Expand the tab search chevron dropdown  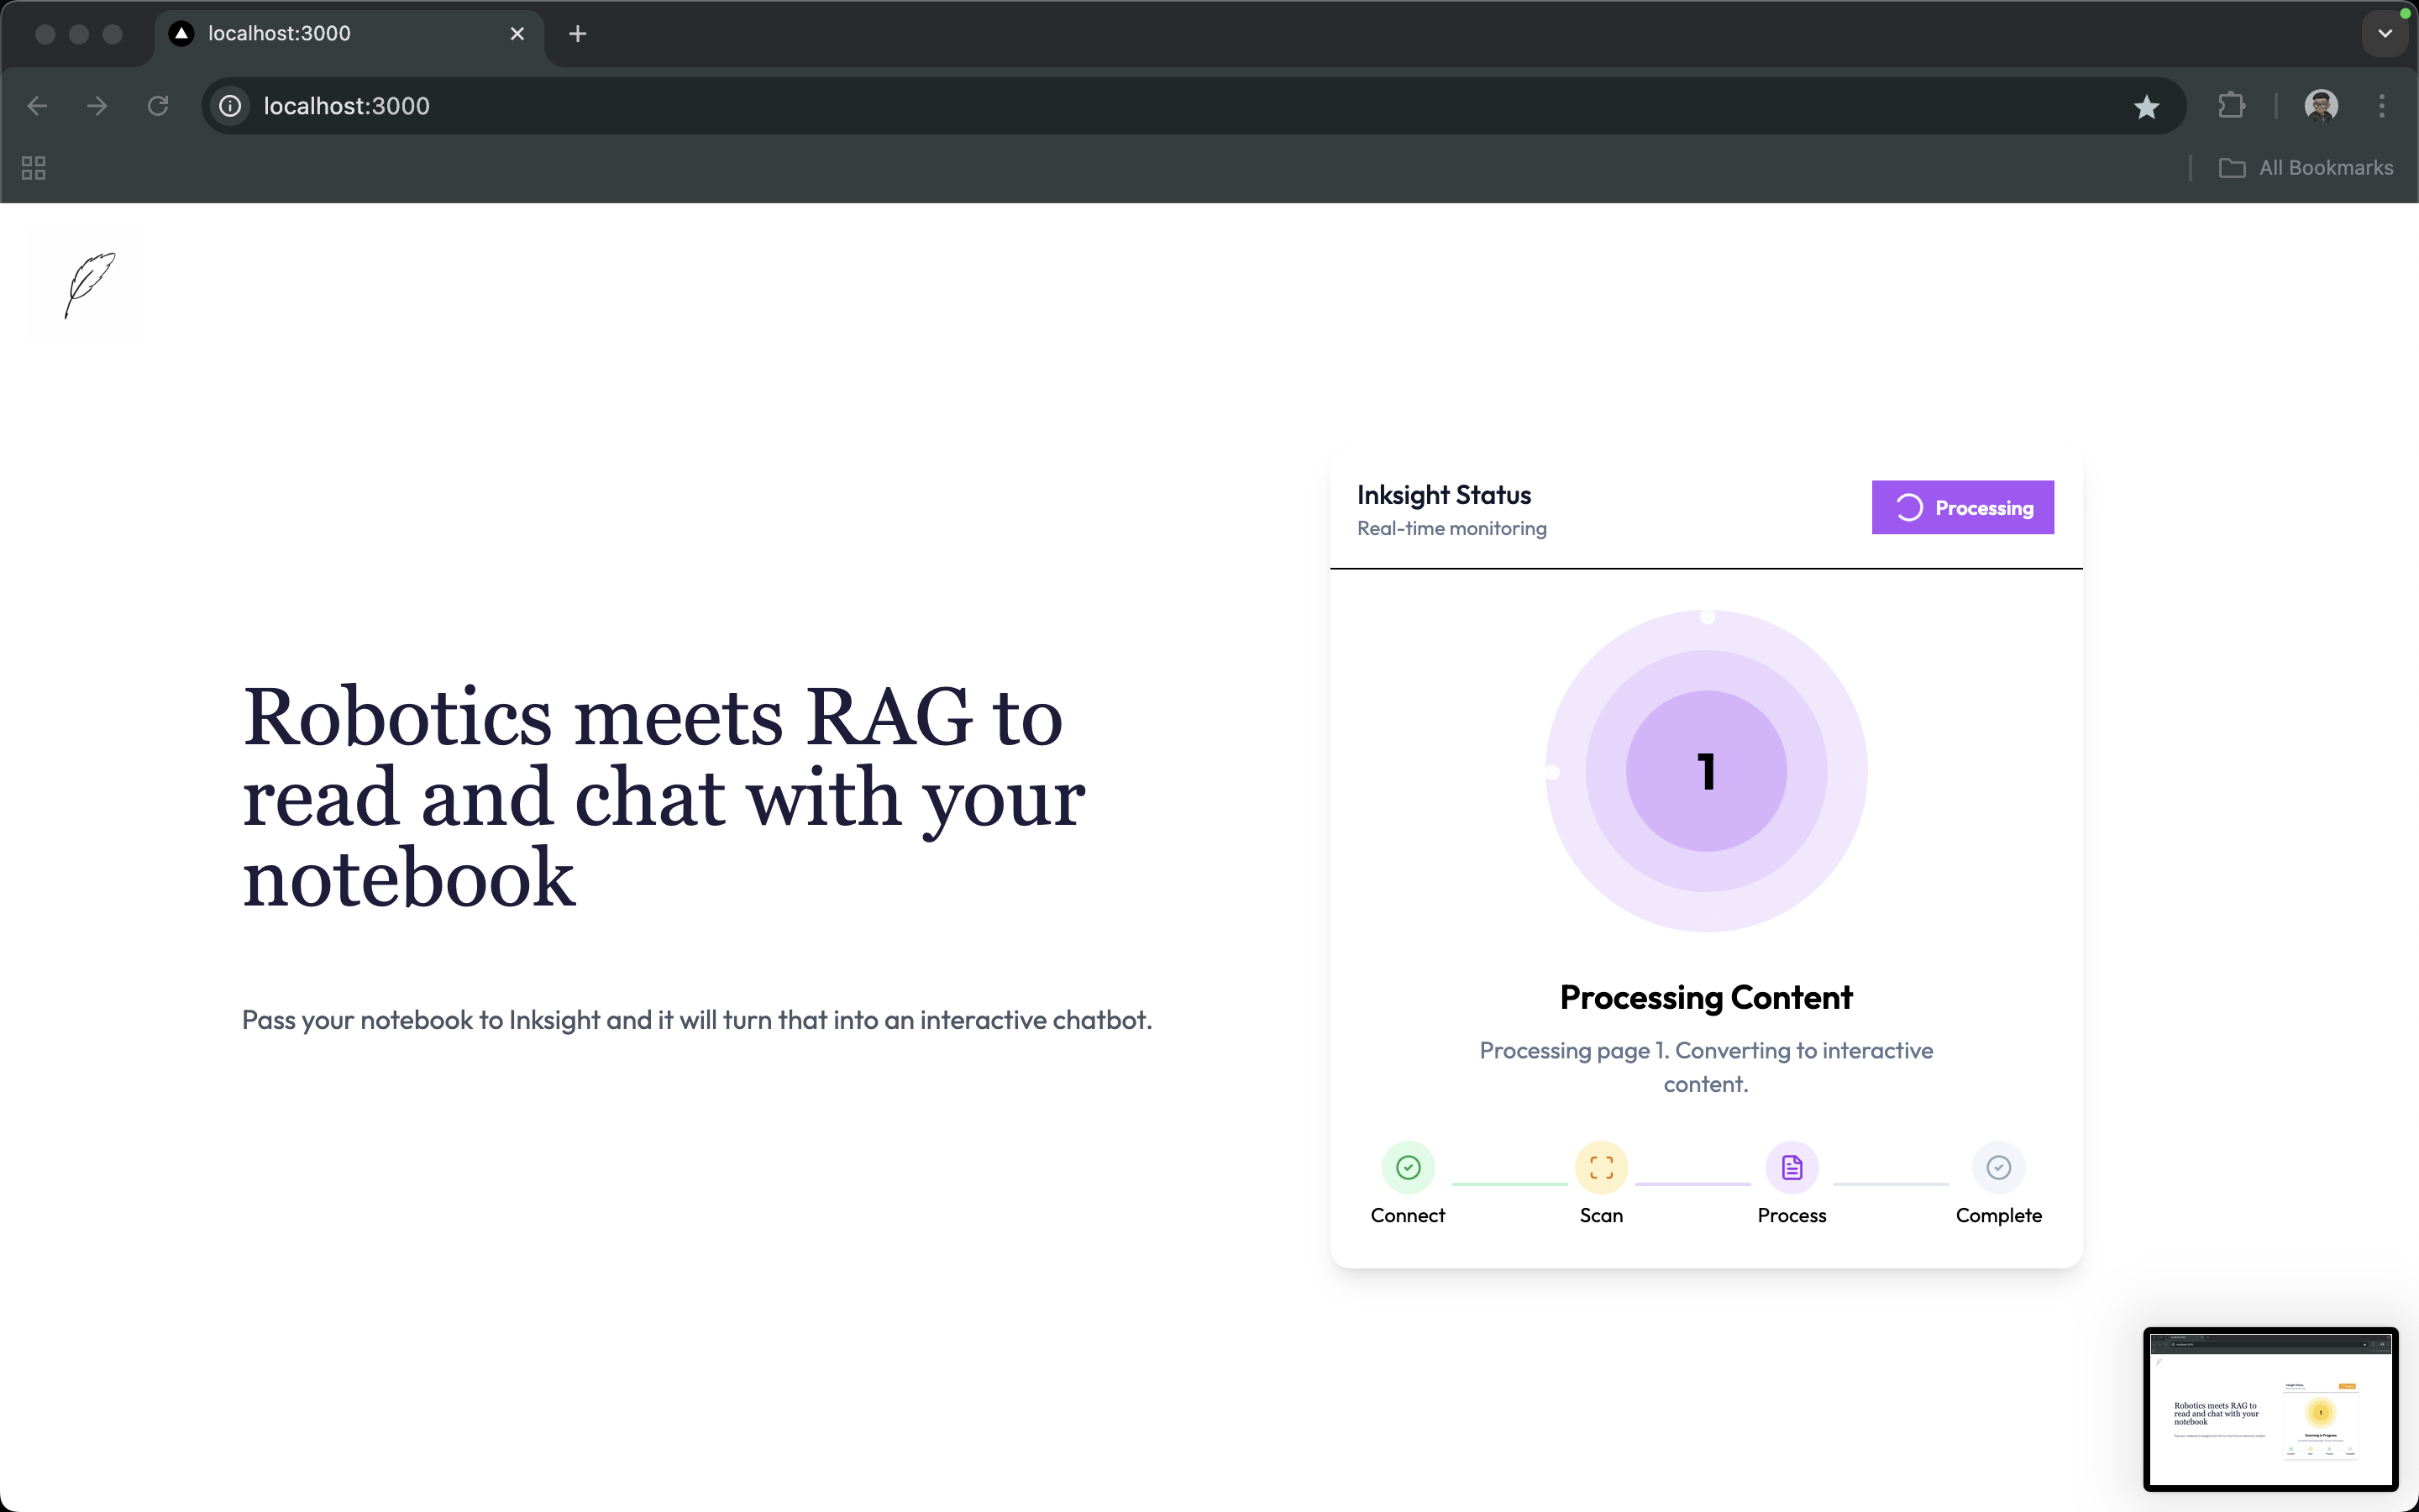pos(2385,34)
